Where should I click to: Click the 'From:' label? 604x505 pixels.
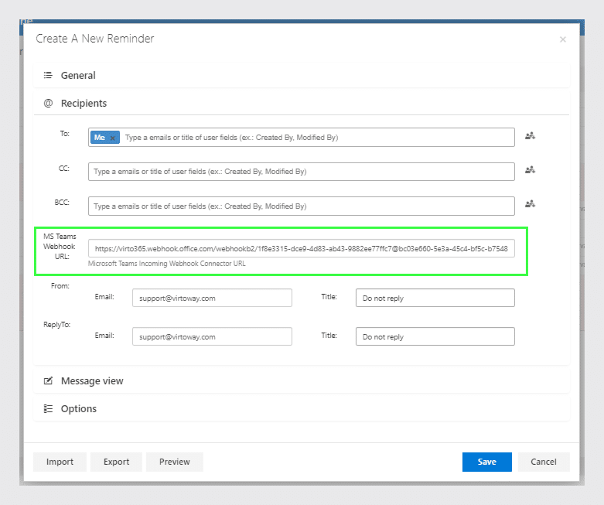[x=60, y=286]
